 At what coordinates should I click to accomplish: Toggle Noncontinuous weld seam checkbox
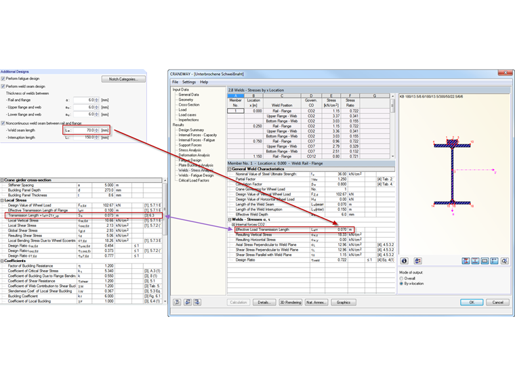pos(3,123)
